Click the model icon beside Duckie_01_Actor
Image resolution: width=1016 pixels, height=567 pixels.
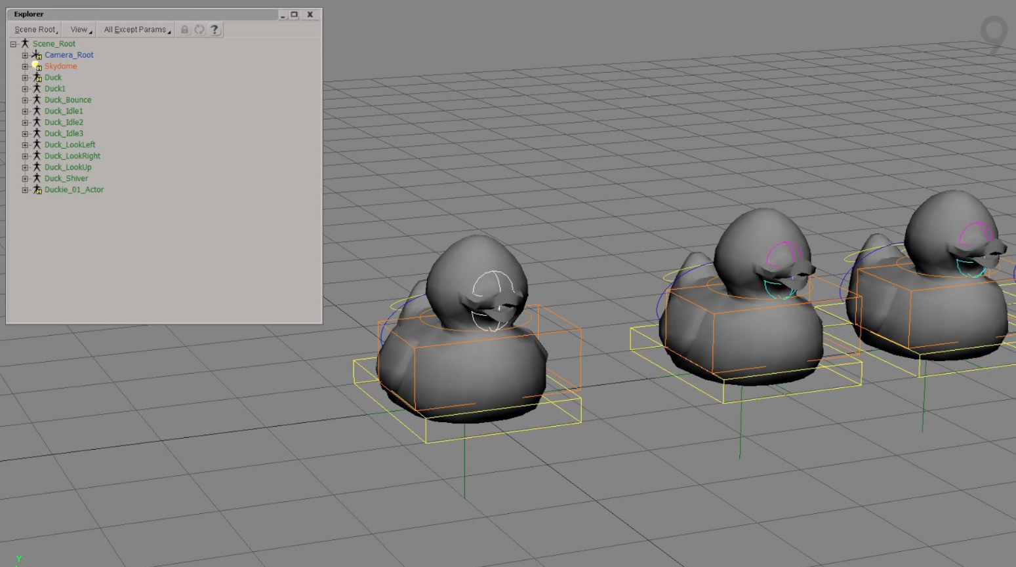(37, 189)
